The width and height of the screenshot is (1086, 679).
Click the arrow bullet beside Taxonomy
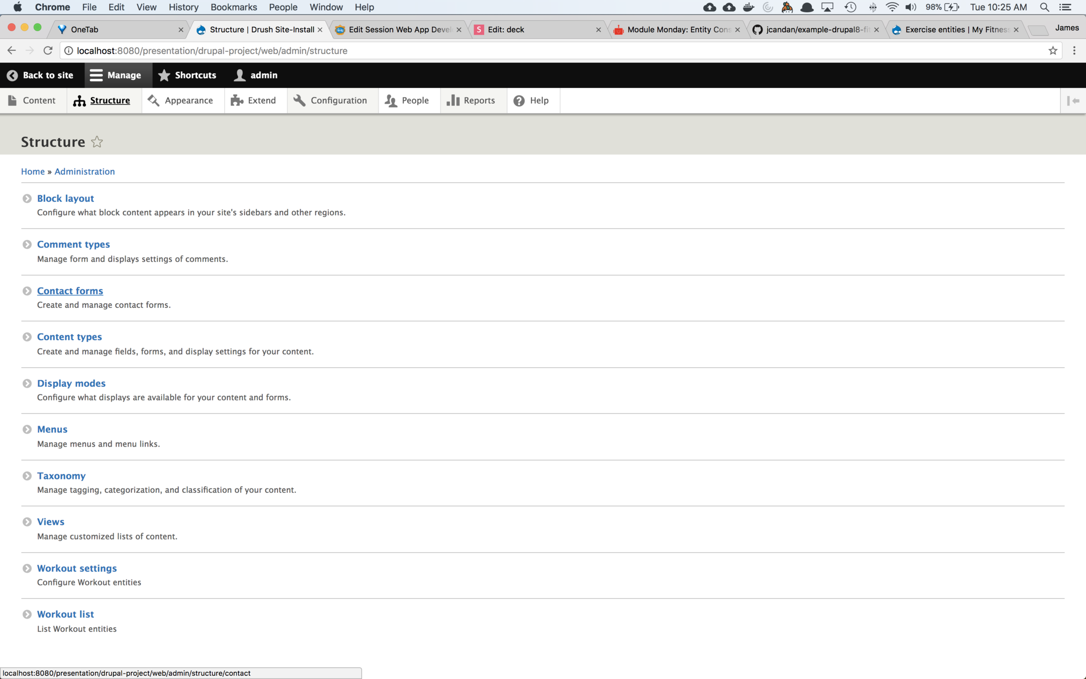[x=27, y=476]
